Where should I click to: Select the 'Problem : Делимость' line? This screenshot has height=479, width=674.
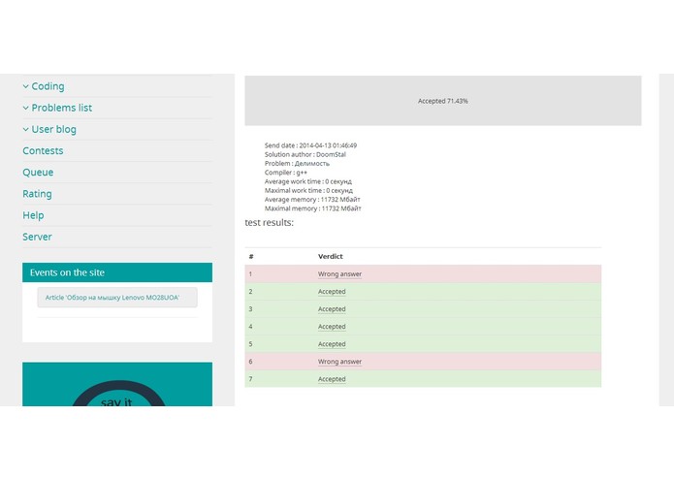[297, 164]
